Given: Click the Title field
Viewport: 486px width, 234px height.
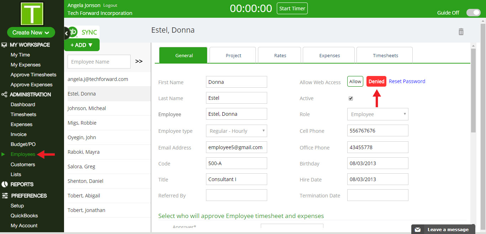Looking at the screenshot, I should [237, 179].
